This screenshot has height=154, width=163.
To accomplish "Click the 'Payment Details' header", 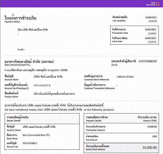I will pos(94,121).
